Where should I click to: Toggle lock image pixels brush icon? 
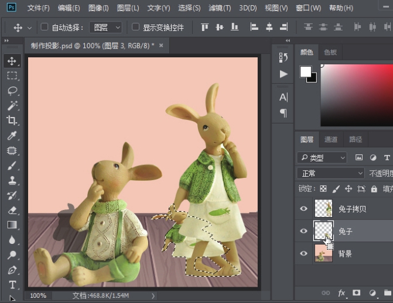pyautogui.click(x=336, y=189)
